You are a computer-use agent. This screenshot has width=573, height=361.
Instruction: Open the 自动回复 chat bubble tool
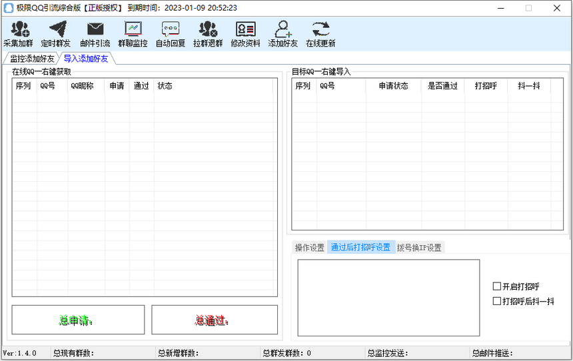coord(171,34)
